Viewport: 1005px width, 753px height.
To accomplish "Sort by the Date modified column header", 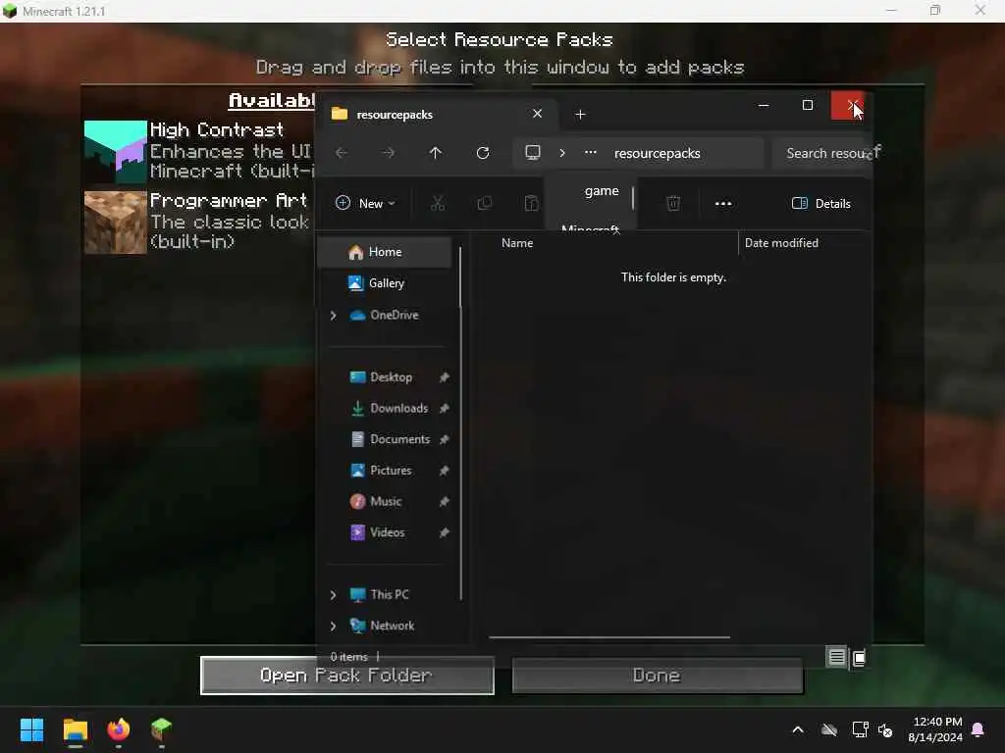I will coord(781,243).
